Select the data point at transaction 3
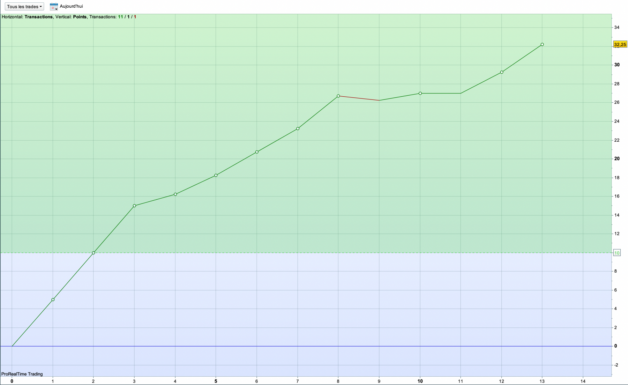The width and height of the screenshot is (628, 385). 134,206
